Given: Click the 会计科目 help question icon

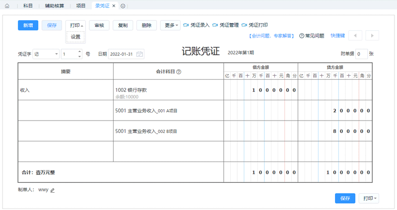Looking at the screenshot, I should click(179, 72).
